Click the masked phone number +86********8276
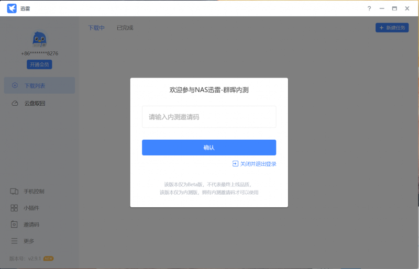This screenshot has width=419, height=269. [x=39, y=53]
